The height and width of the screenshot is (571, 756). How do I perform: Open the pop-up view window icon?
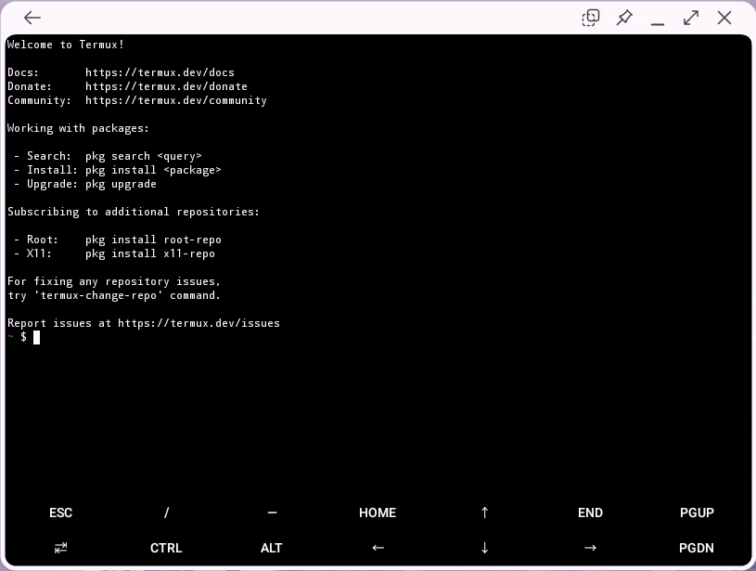[591, 18]
